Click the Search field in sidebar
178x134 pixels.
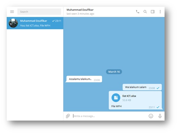39,12
